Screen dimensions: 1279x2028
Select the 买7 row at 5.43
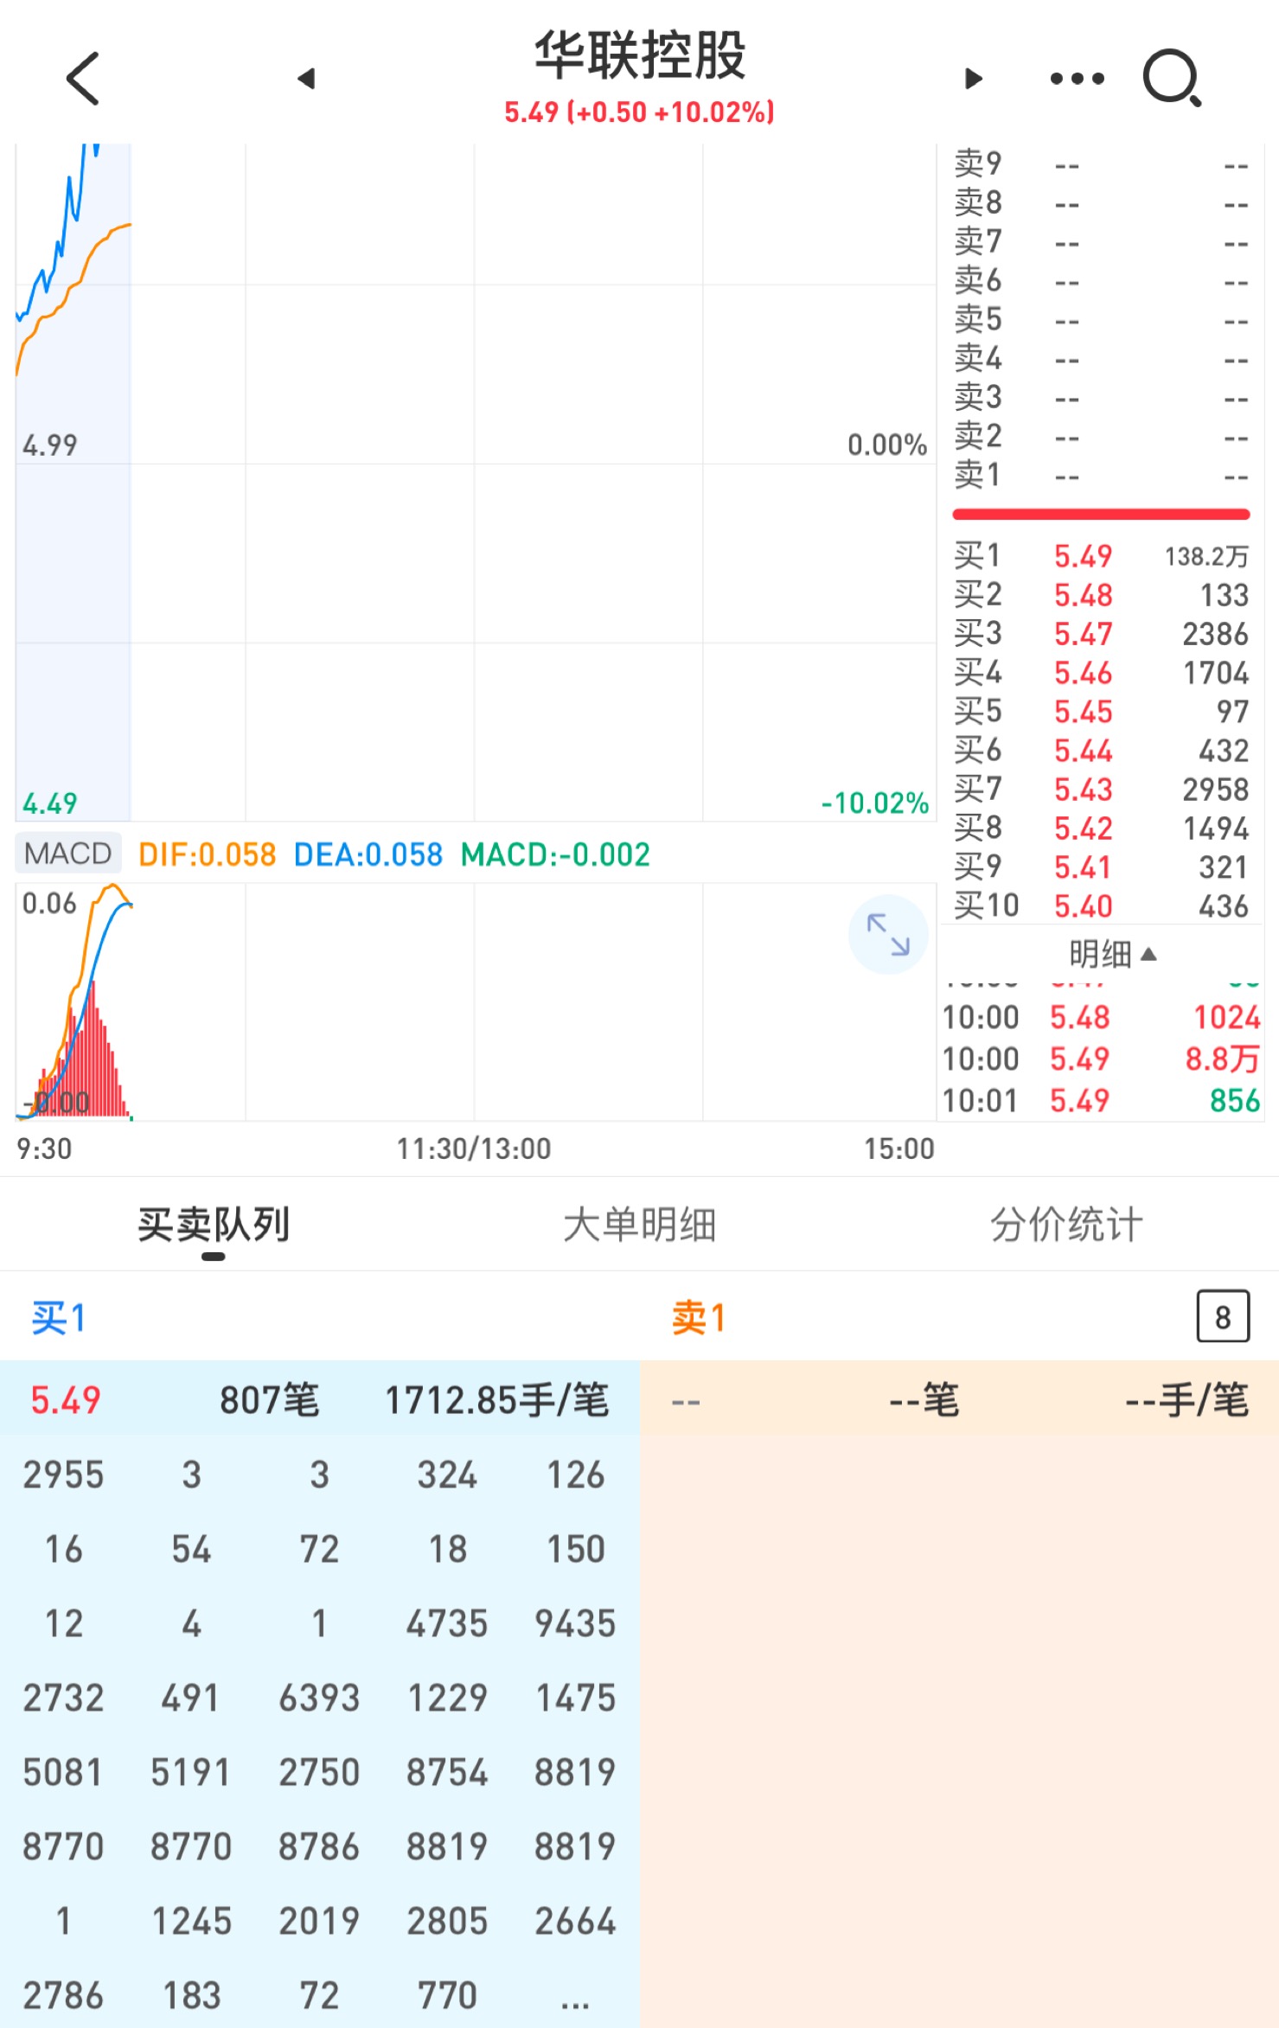[x=1101, y=789]
